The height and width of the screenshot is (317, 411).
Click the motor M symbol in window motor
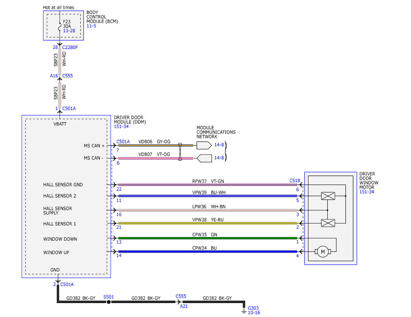click(322, 252)
